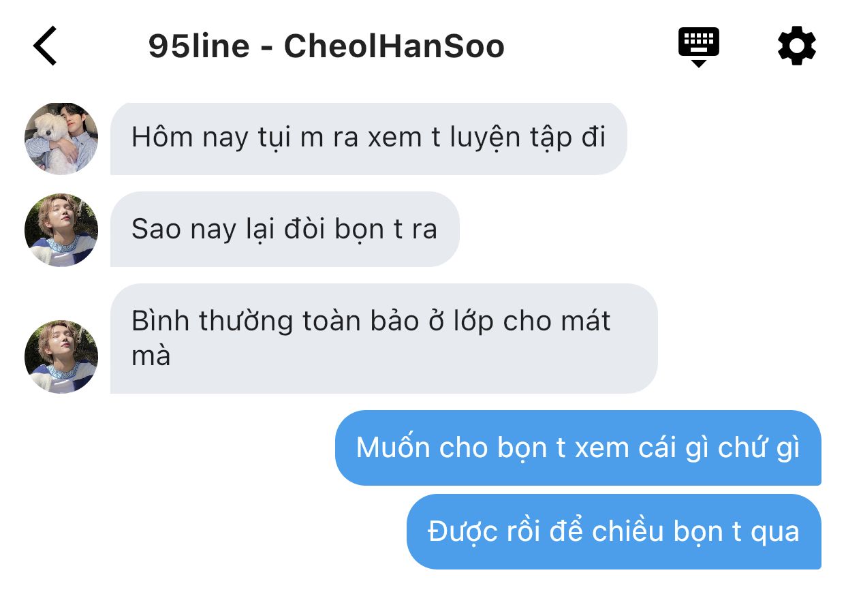The height and width of the screenshot is (594, 846).
Task: Open the keyboard icon in the header
Action: click(x=698, y=46)
